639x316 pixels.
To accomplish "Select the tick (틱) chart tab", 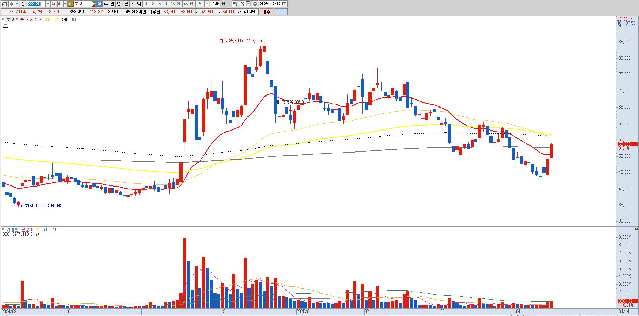I will [x=139, y=4].
